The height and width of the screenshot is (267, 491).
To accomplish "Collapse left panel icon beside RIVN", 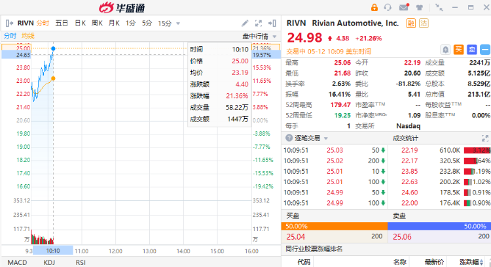I will (9, 23).
